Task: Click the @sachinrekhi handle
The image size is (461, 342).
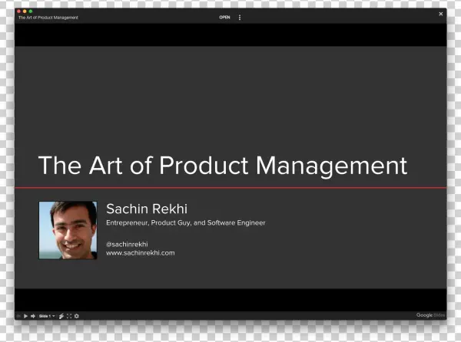Action: coord(127,244)
